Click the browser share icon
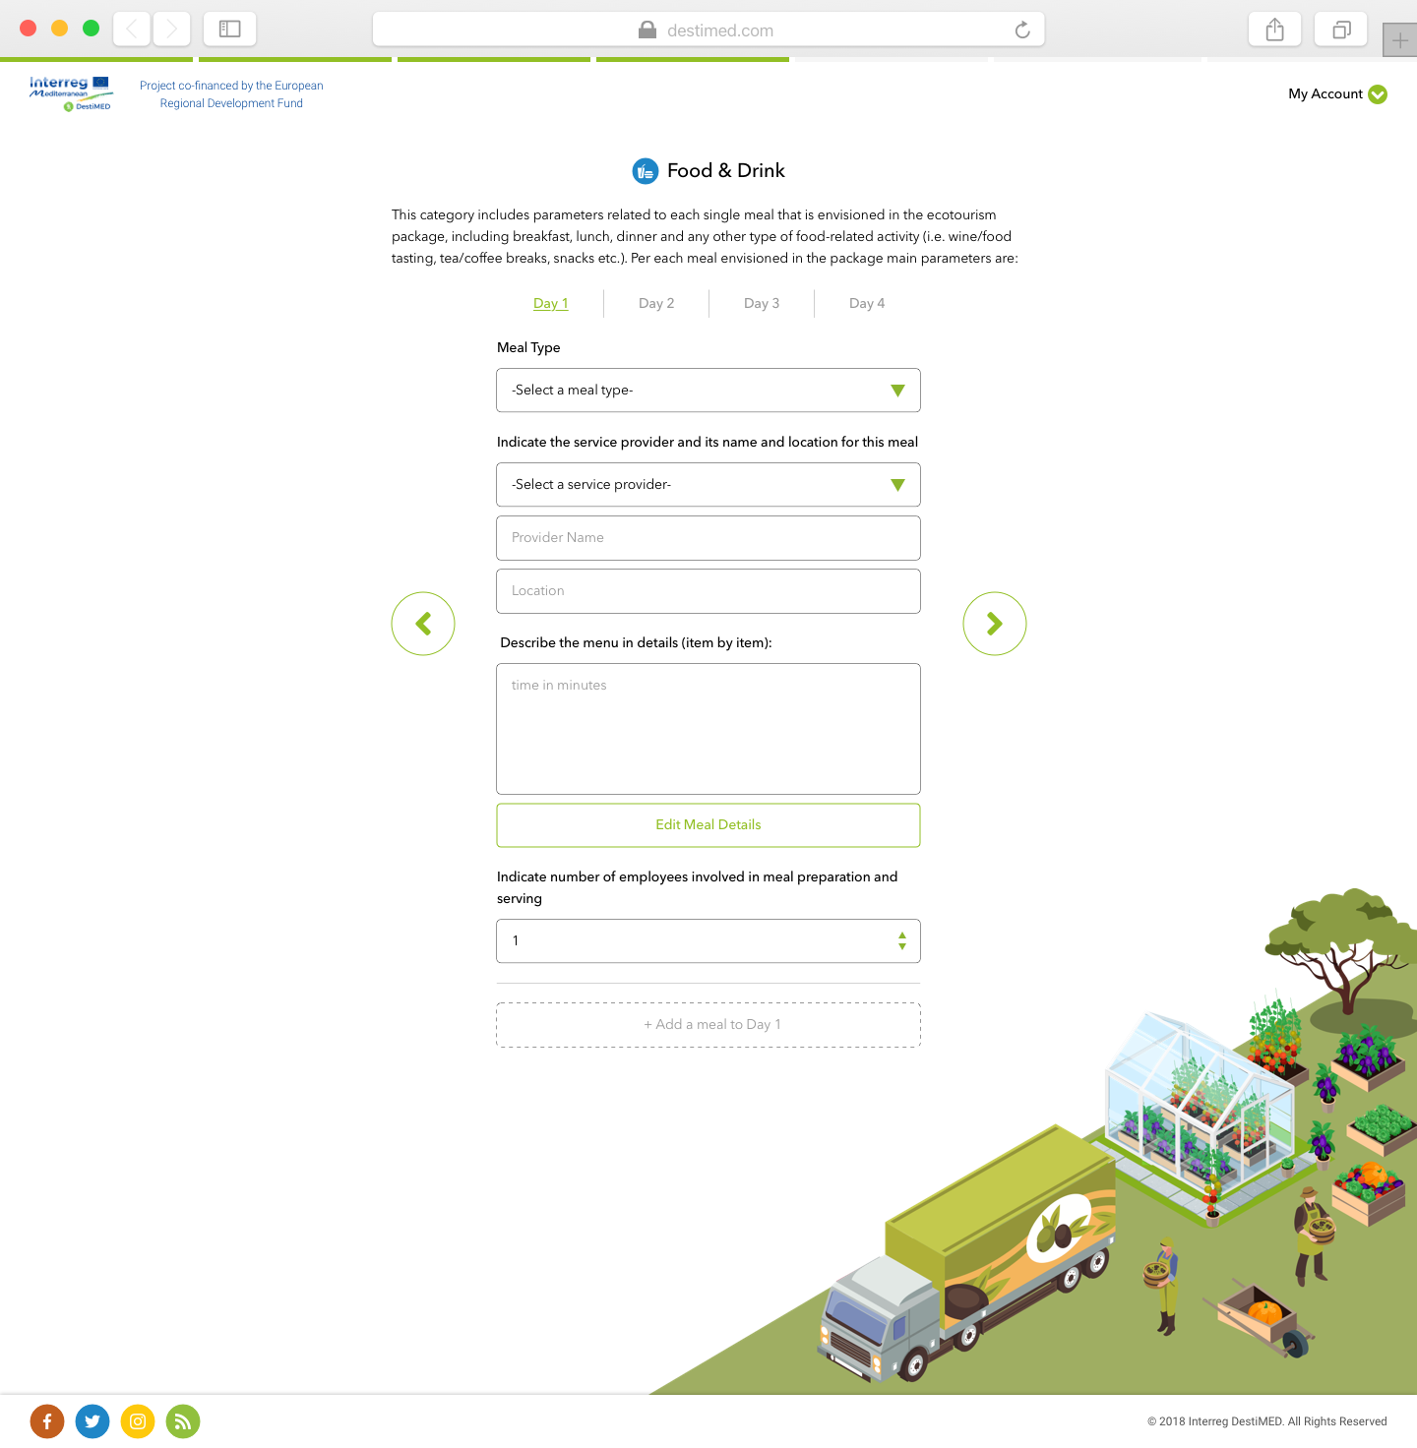1417x1448 pixels. 1274,30
